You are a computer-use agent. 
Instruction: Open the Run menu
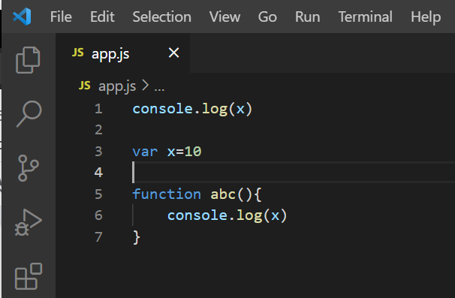[308, 17]
